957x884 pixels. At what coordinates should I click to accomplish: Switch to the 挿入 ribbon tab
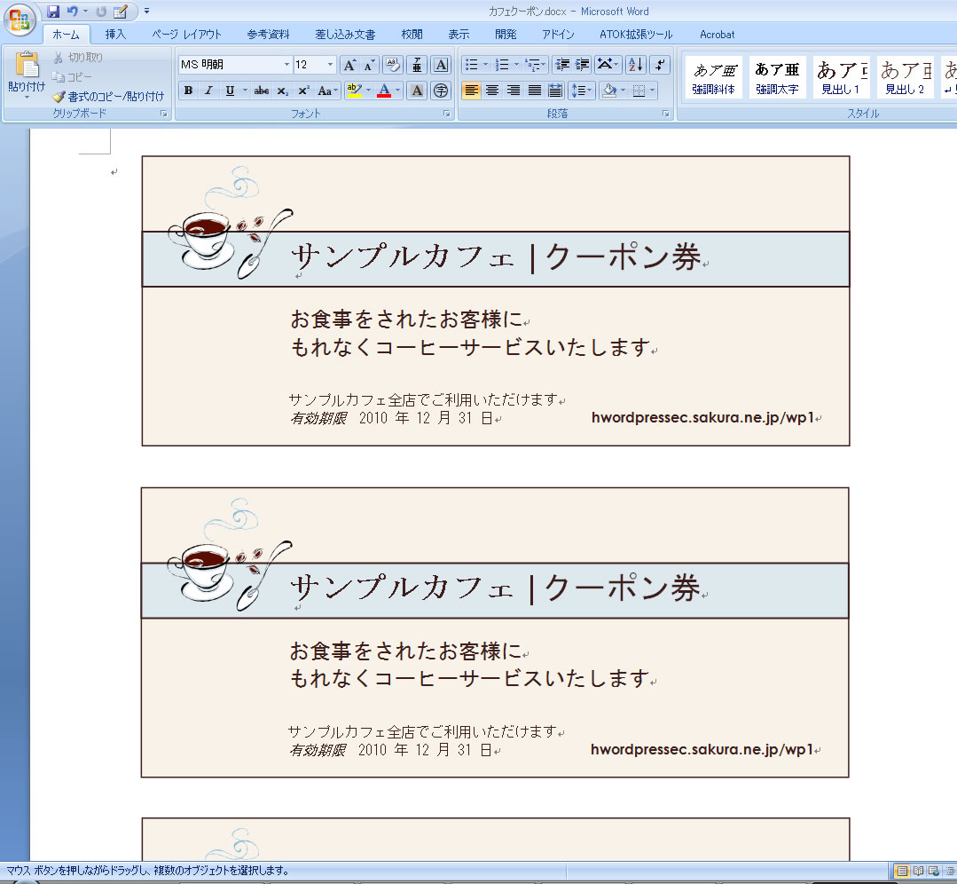[115, 35]
